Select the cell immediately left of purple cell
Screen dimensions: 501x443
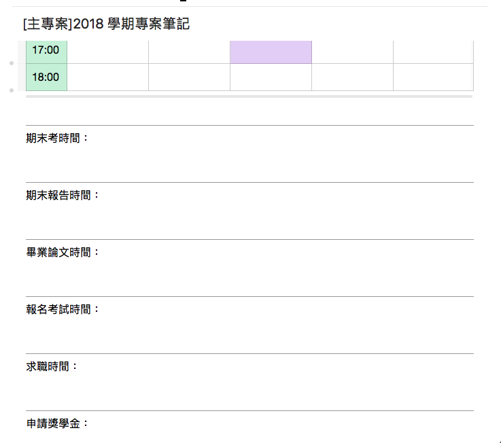pyautogui.click(x=189, y=52)
